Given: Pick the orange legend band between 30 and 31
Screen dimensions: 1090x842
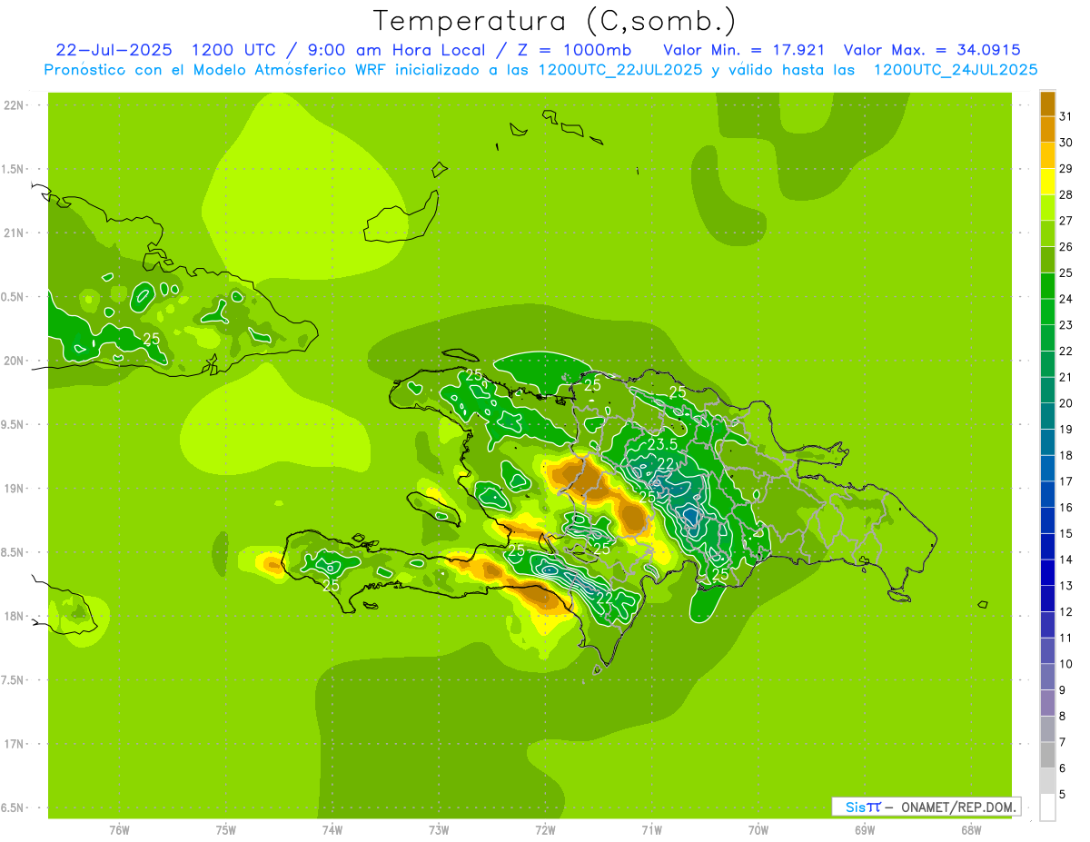Looking at the screenshot, I should click(1047, 130).
